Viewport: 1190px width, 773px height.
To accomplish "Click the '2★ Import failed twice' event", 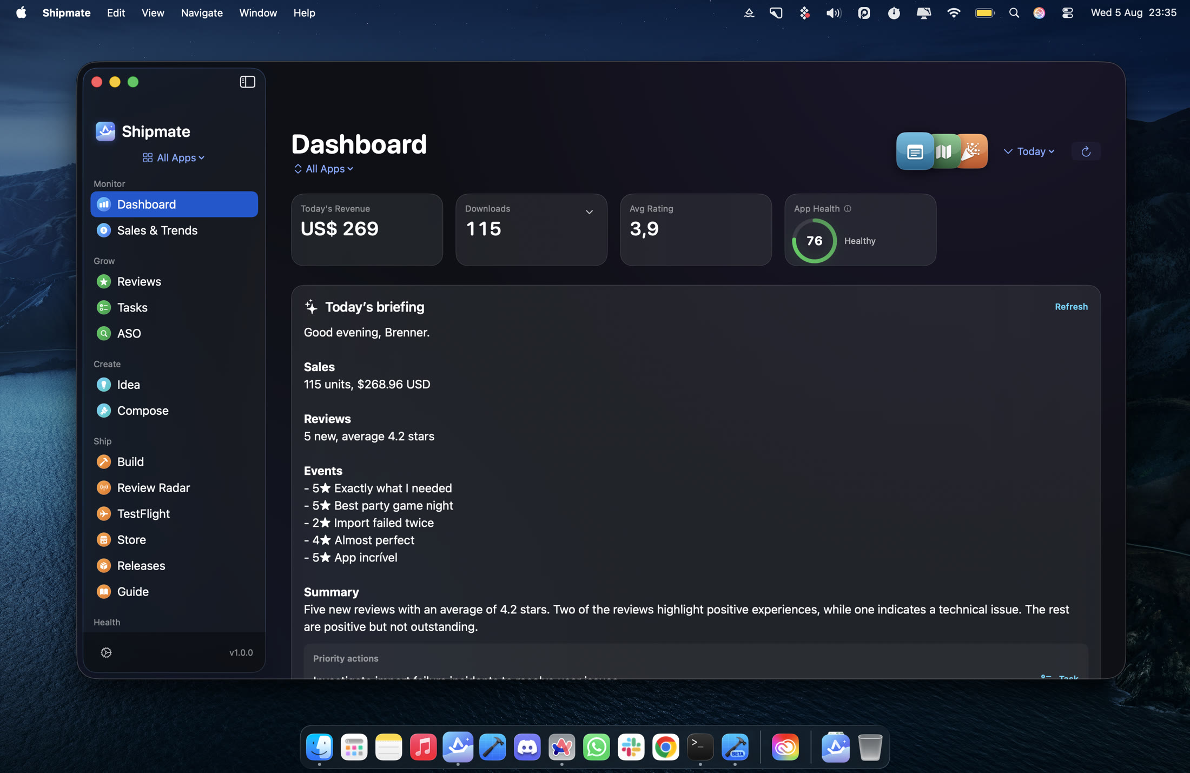I will [x=369, y=523].
